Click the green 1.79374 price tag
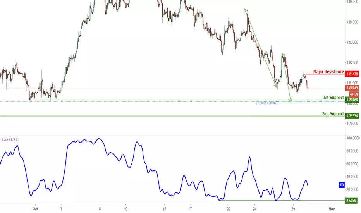This screenshot has width=361, height=213. point(352,116)
